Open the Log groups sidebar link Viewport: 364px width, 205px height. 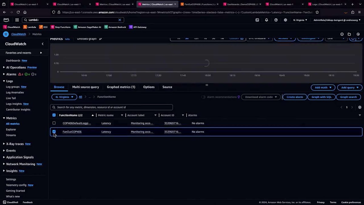[13, 87]
